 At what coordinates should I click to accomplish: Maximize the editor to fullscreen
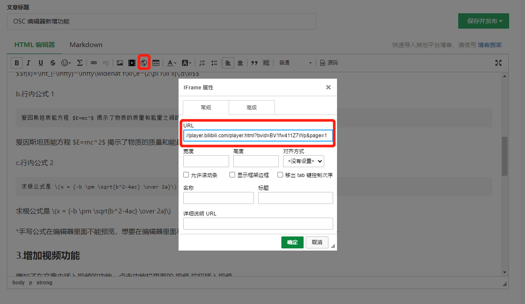tap(498, 63)
